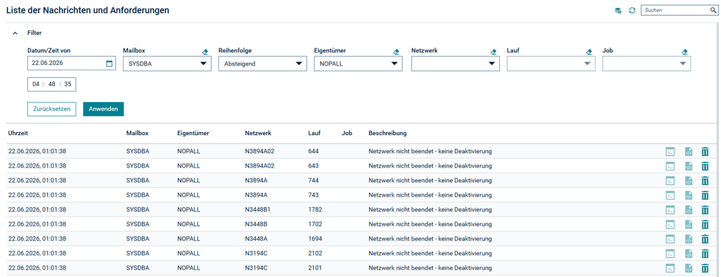The image size is (721, 277).
Task: Select run number cell 1694
Action: 315,239
